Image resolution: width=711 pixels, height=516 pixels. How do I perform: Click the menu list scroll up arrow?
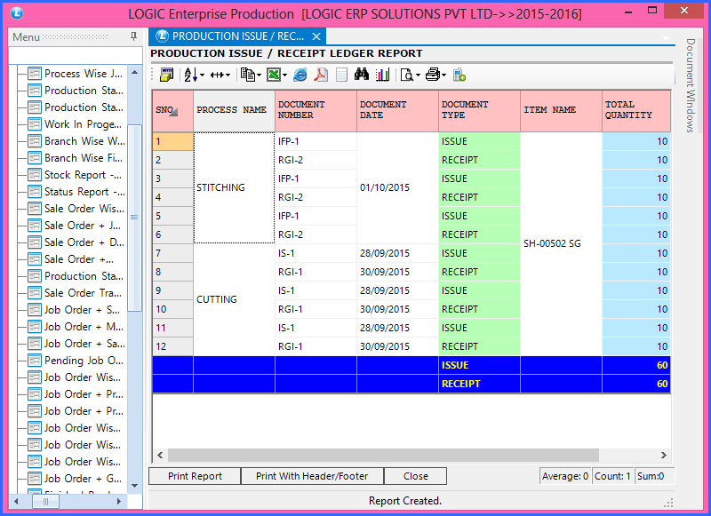[134, 73]
